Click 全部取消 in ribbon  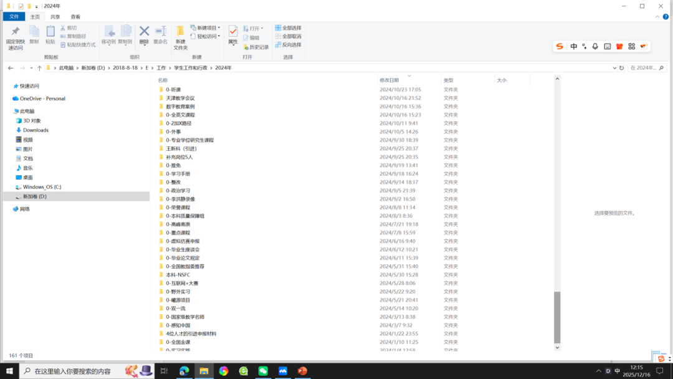(x=288, y=37)
